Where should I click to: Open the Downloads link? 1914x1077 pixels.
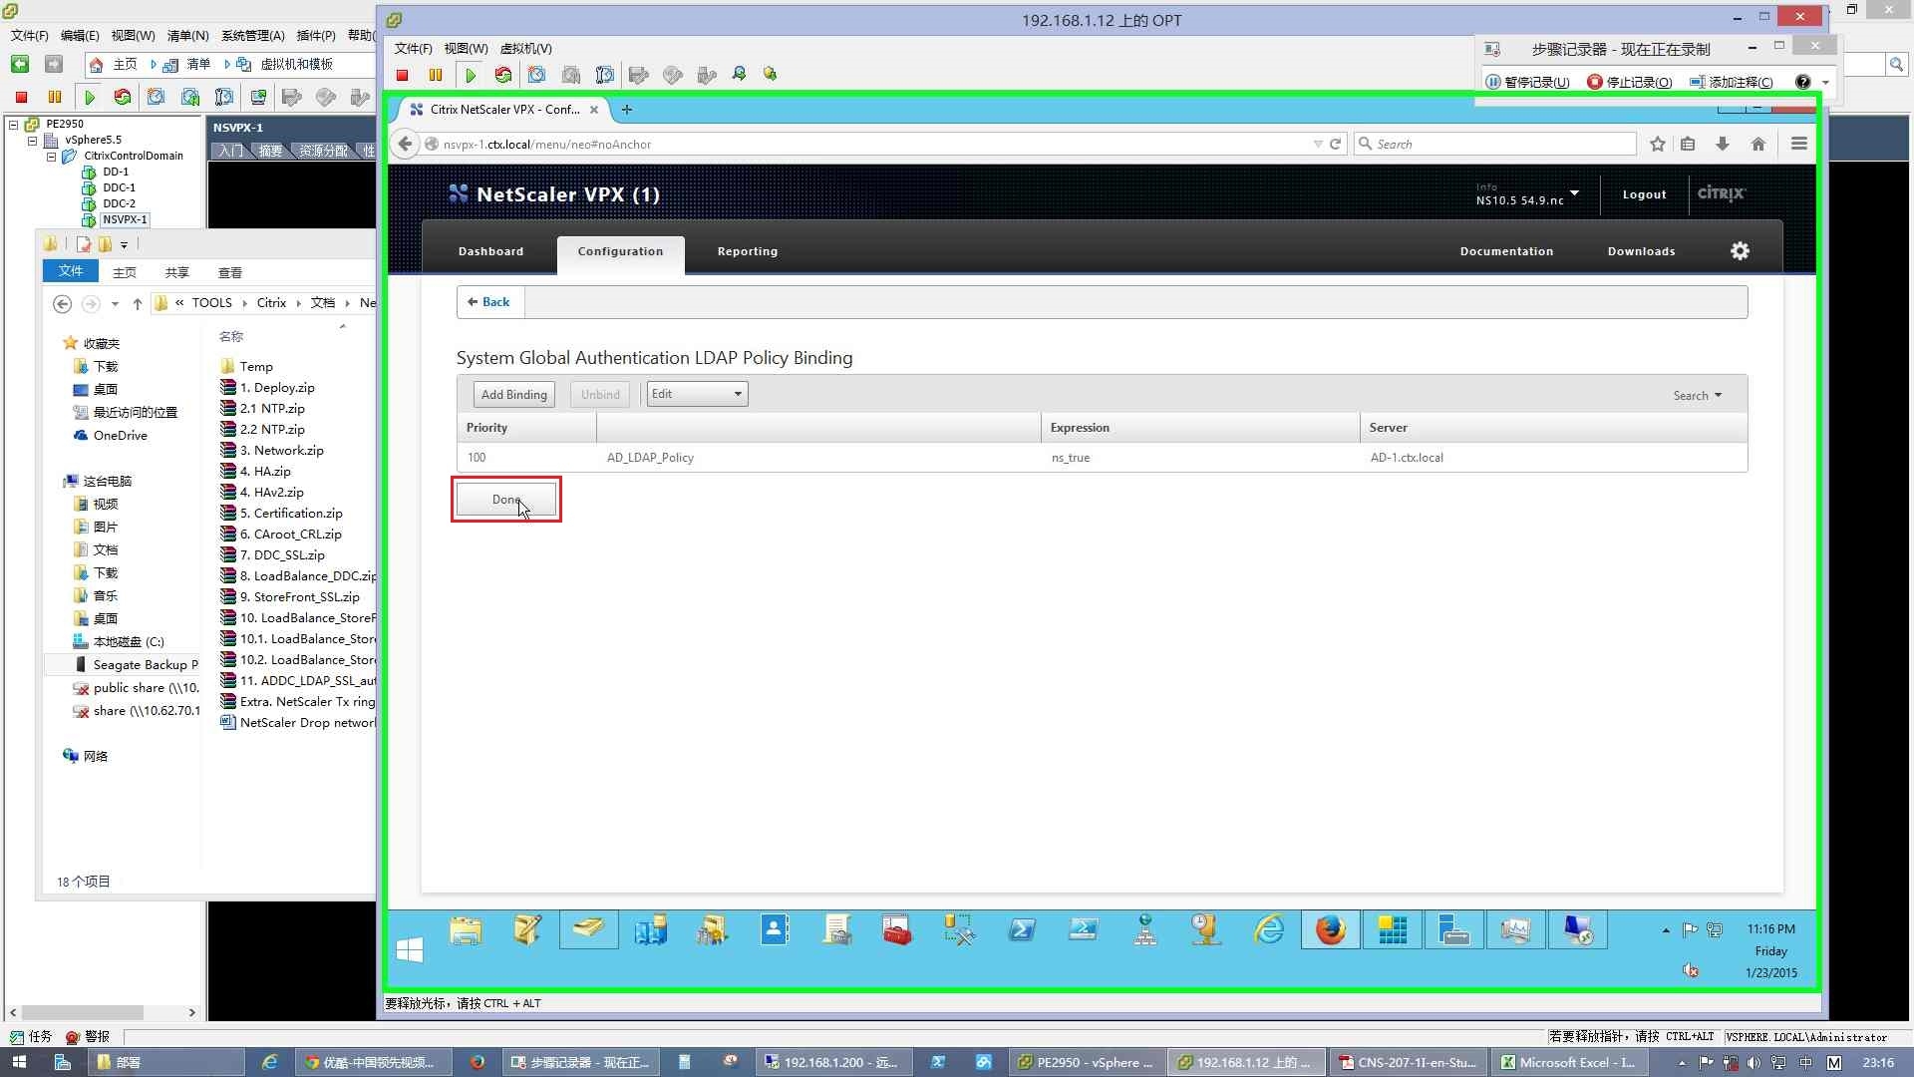pyautogui.click(x=1641, y=251)
